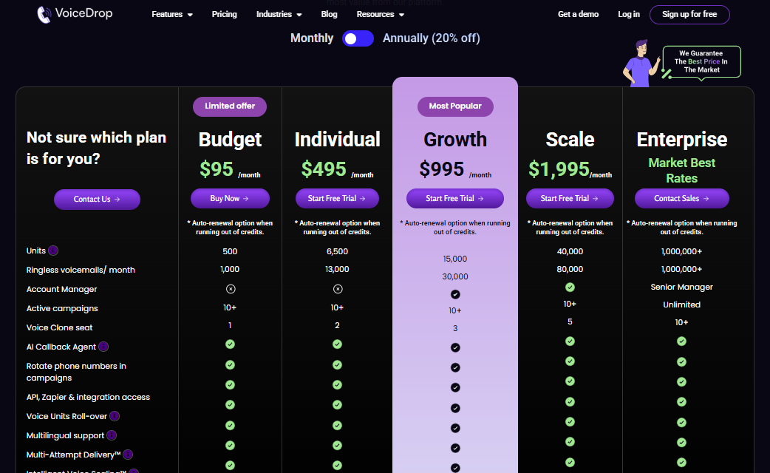Image resolution: width=770 pixels, height=473 pixels.
Task: Click the info icon next to Voice Units Roll-over
Action: coord(115,416)
